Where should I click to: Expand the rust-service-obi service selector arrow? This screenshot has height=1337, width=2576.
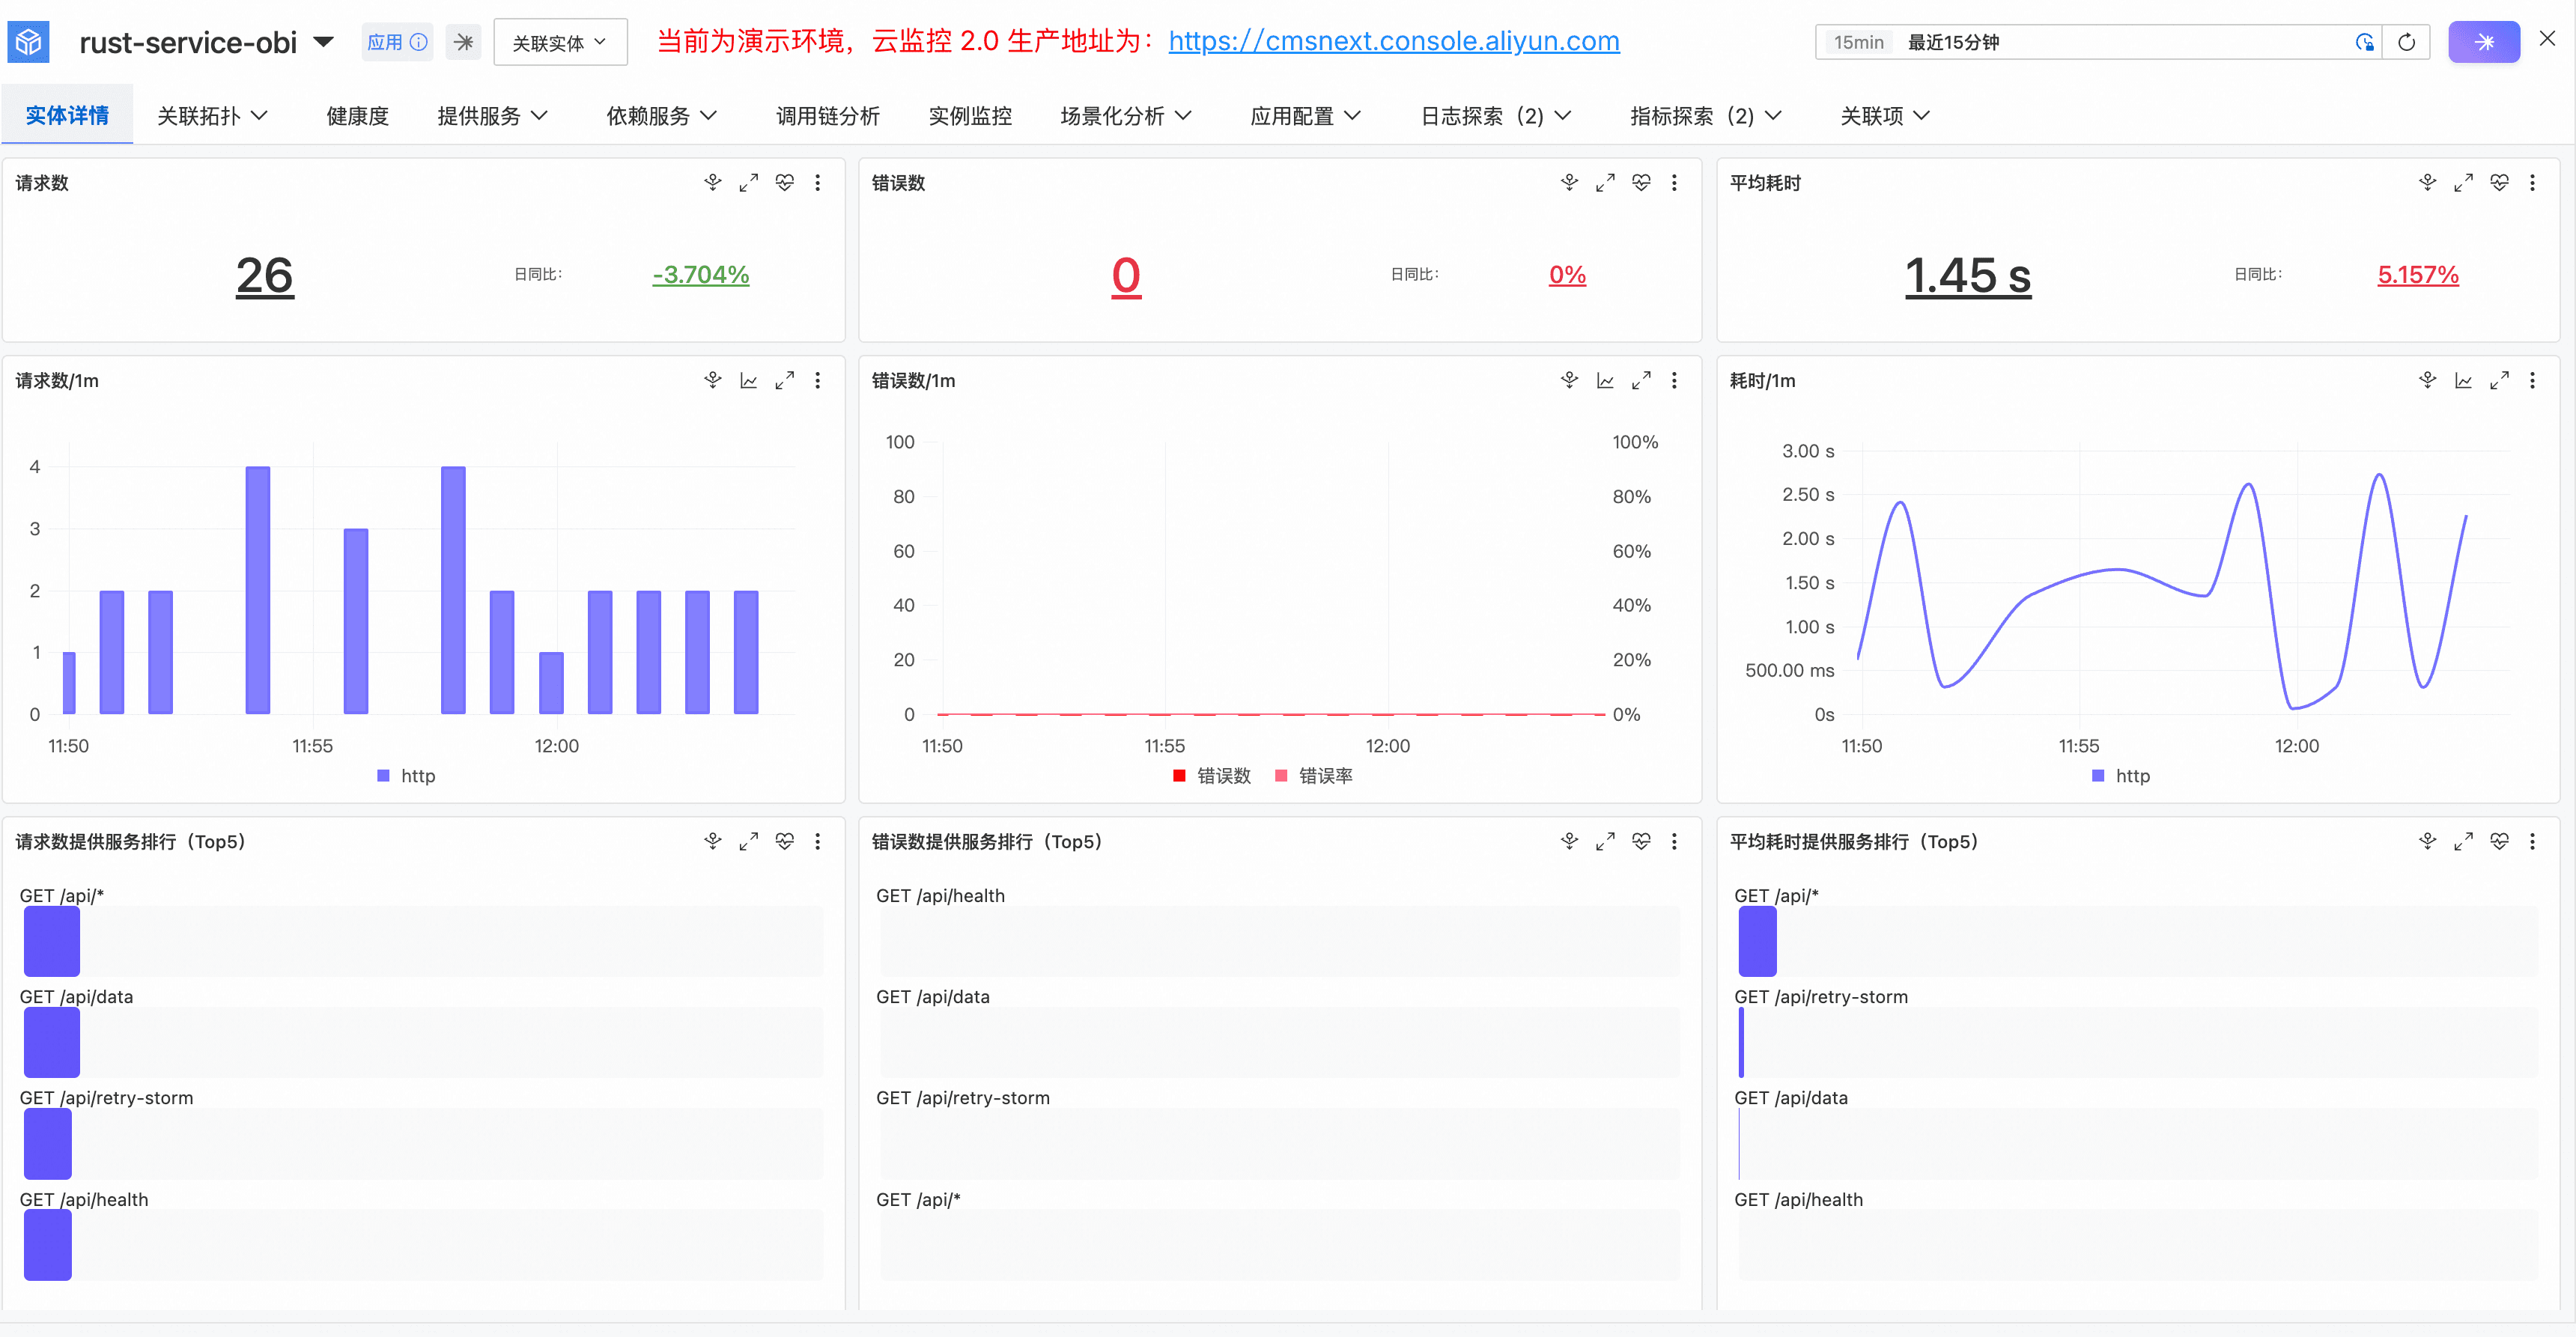pyautogui.click(x=323, y=42)
